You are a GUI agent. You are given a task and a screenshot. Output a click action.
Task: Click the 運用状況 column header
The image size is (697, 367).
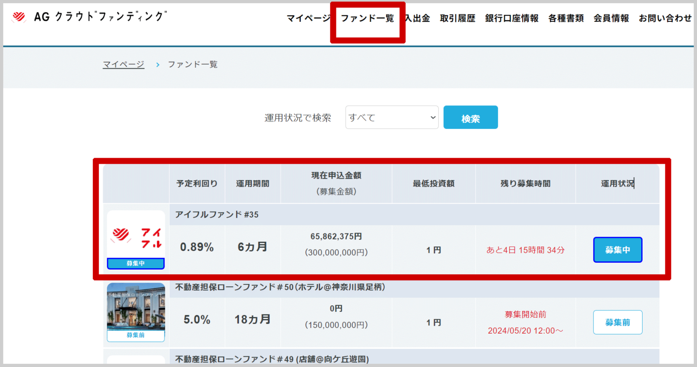click(618, 183)
